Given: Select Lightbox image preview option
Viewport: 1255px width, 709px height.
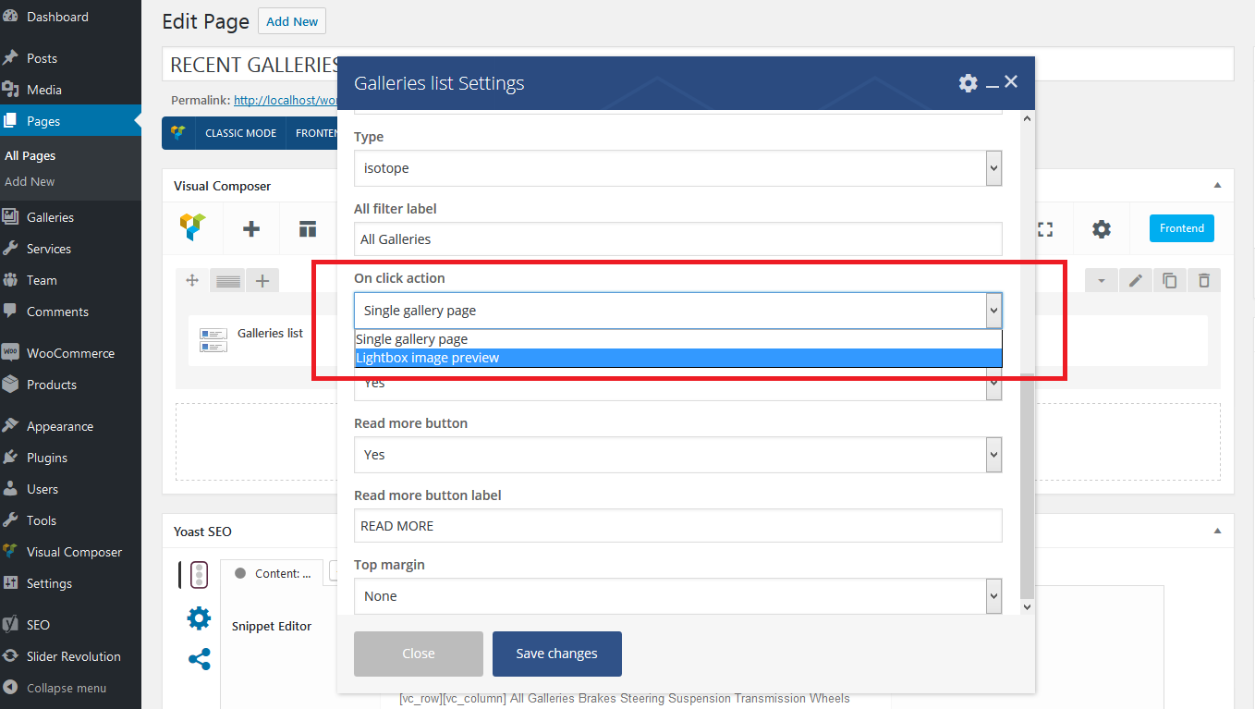Looking at the screenshot, I should pos(677,358).
